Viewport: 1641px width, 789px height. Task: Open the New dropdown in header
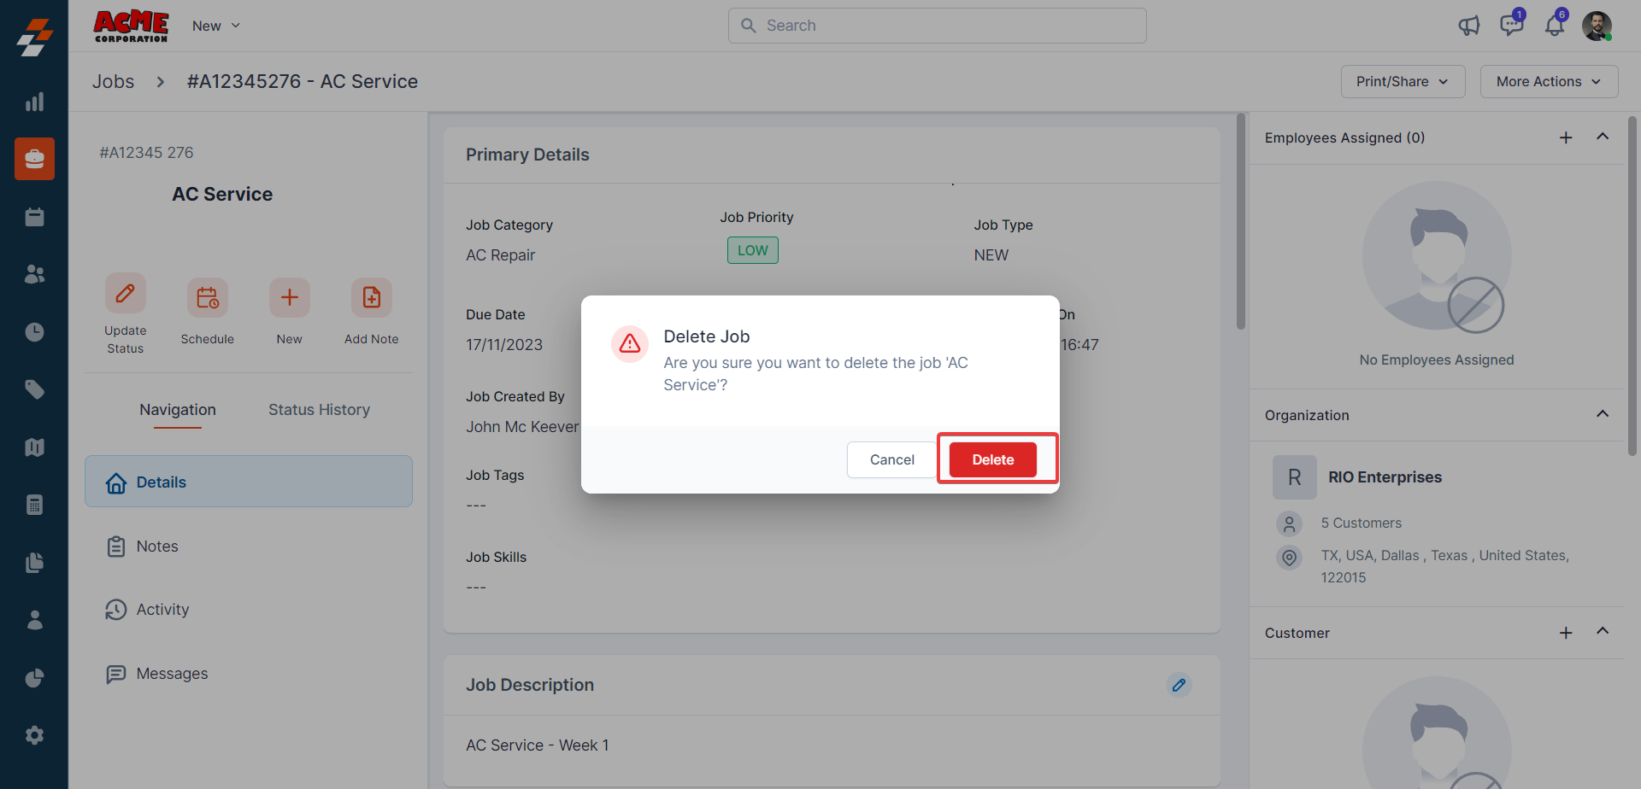[x=216, y=26]
